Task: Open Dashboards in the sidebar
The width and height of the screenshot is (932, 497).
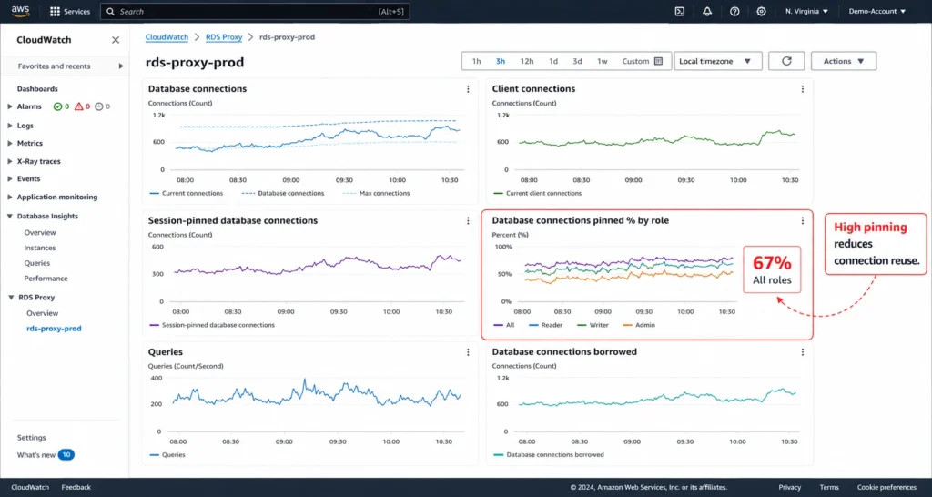Action: pyautogui.click(x=37, y=88)
